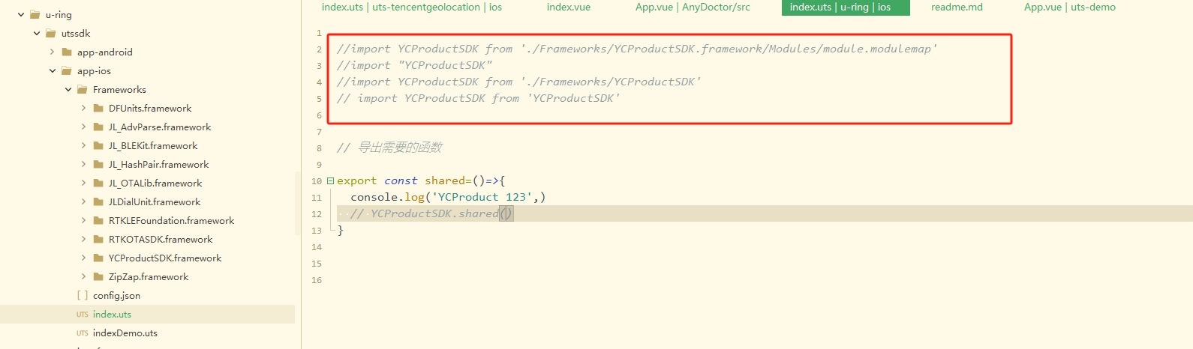Click the UTS icon beside index.uts

click(83, 315)
